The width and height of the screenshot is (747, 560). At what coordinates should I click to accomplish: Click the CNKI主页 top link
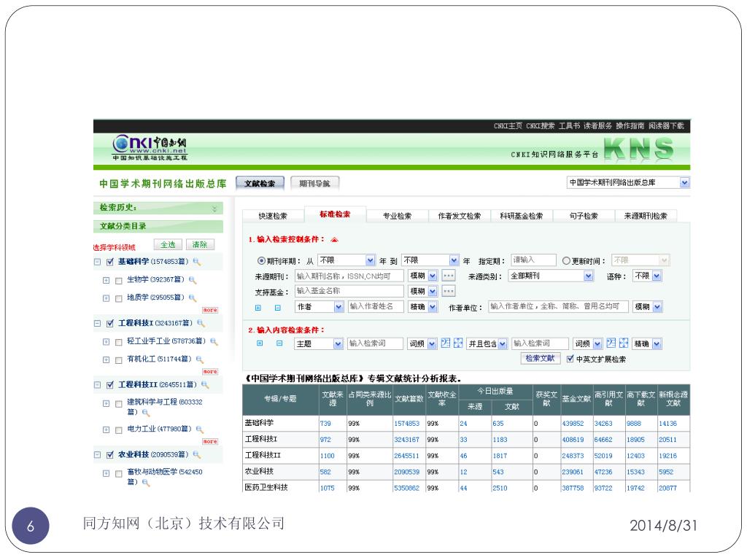point(508,126)
